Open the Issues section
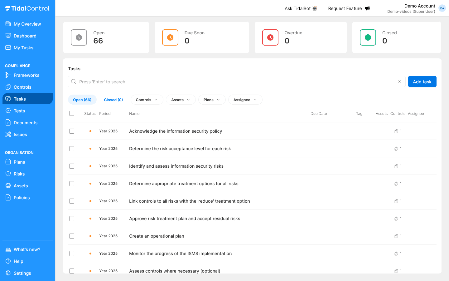This screenshot has height=281, width=449. click(x=20, y=134)
